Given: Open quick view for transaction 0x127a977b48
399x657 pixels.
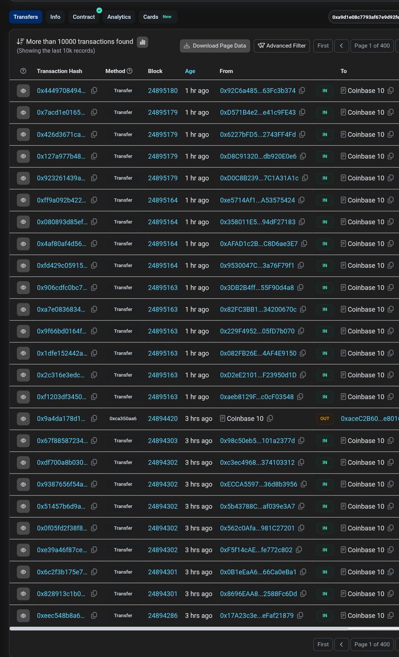Looking at the screenshot, I should click(x=23, y=156).
